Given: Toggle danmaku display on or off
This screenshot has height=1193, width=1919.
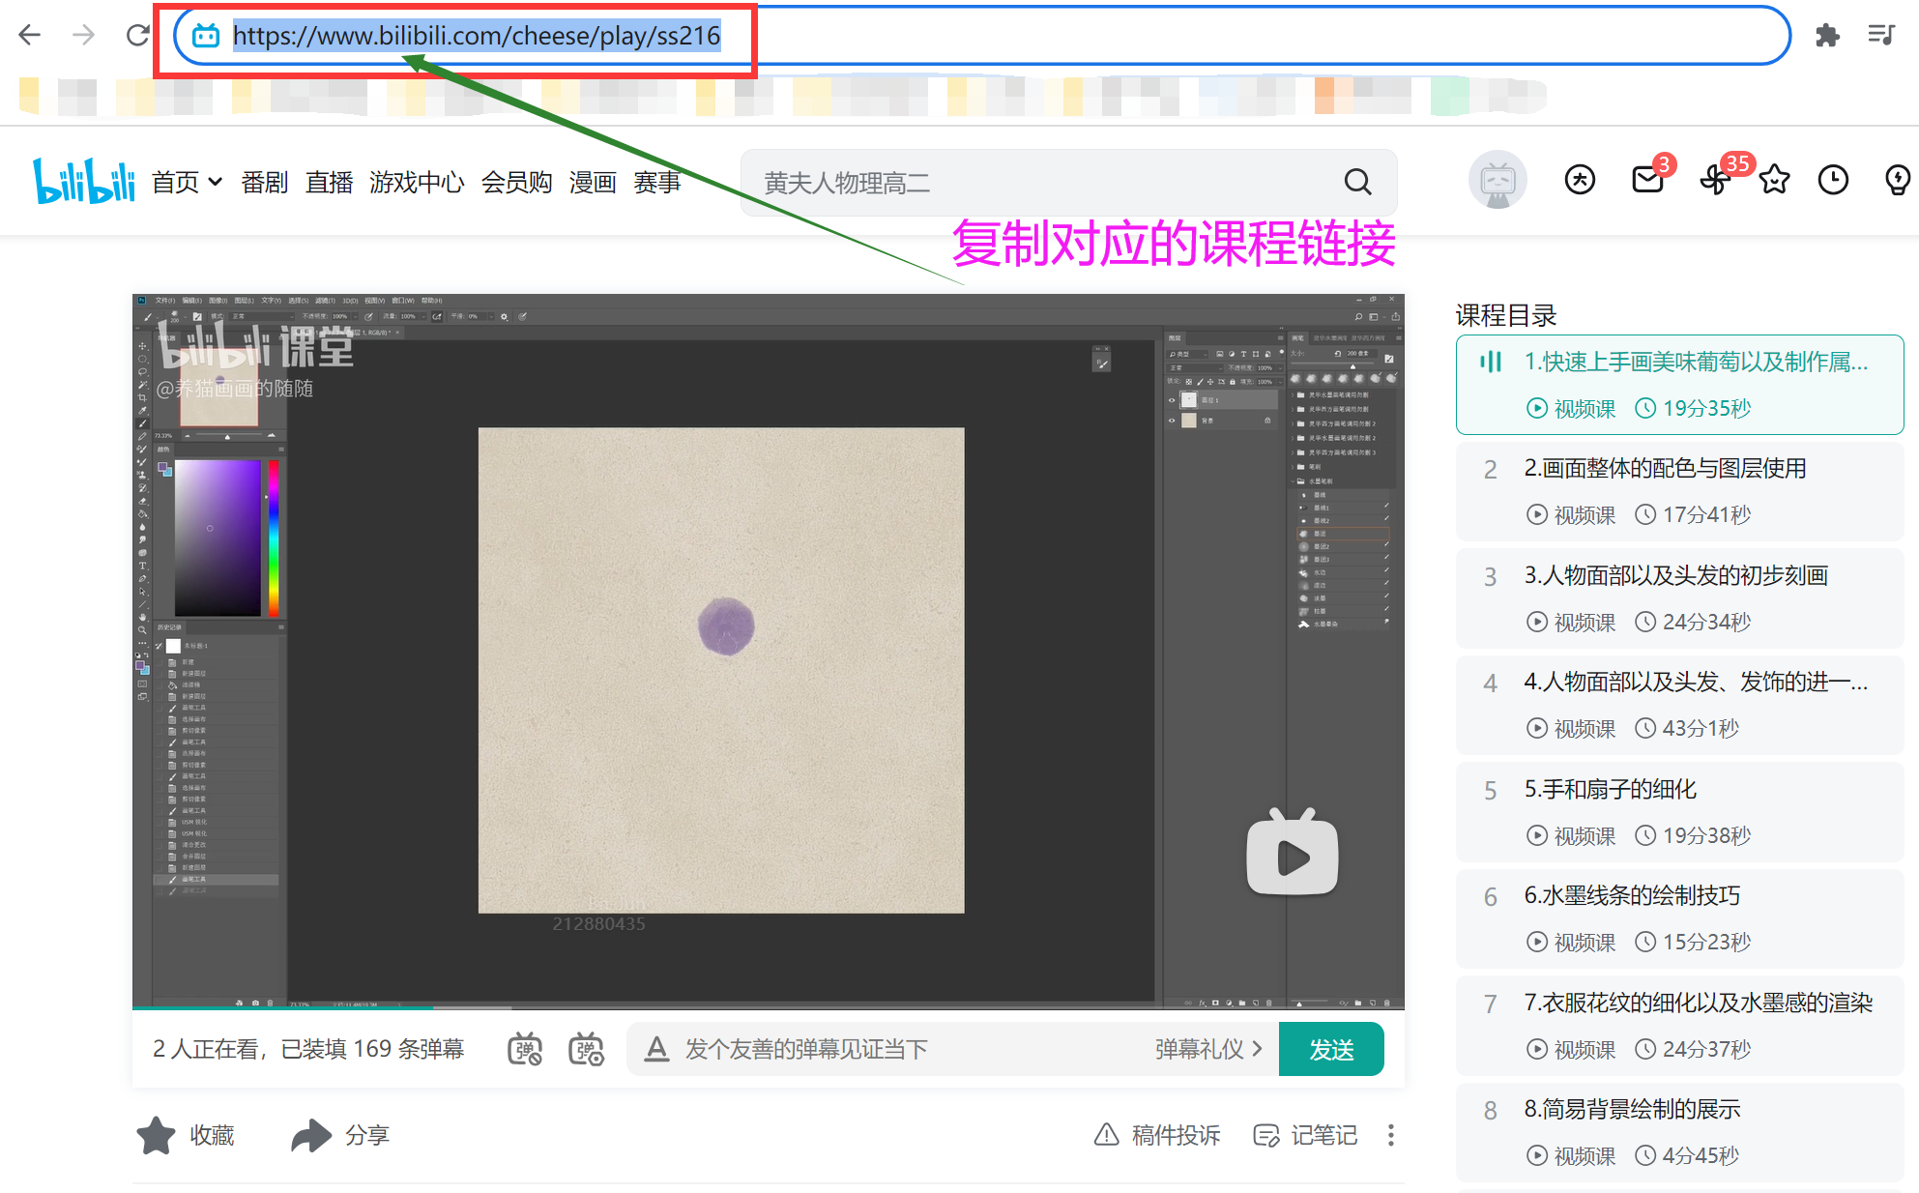Looking at the screenshot, I should (x=525, y=1049).
